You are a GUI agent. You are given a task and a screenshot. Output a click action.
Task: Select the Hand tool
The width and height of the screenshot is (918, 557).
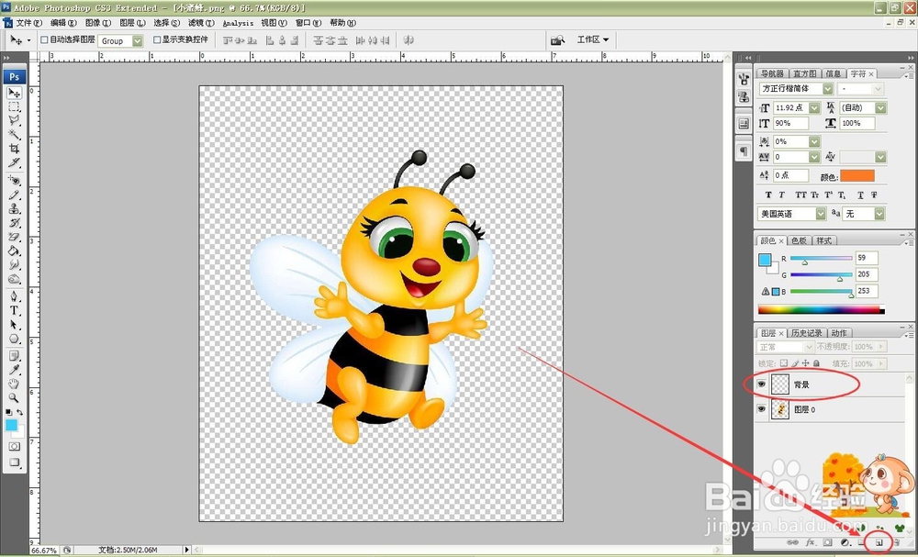pyautogui.click(x=14, y=384)
